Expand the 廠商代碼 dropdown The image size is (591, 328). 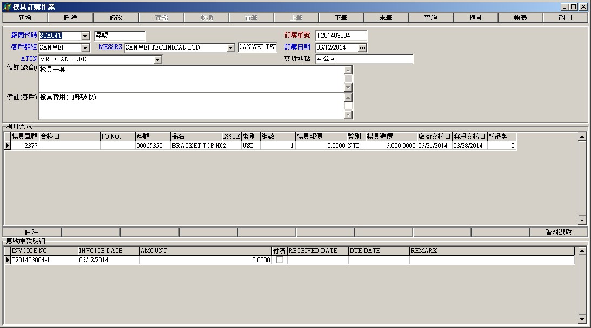85,36
